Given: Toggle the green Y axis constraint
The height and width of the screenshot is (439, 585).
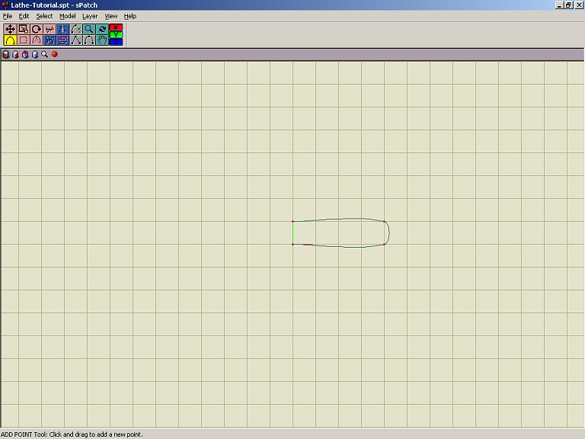Looking at the screenshot, I should click(116, 35).
